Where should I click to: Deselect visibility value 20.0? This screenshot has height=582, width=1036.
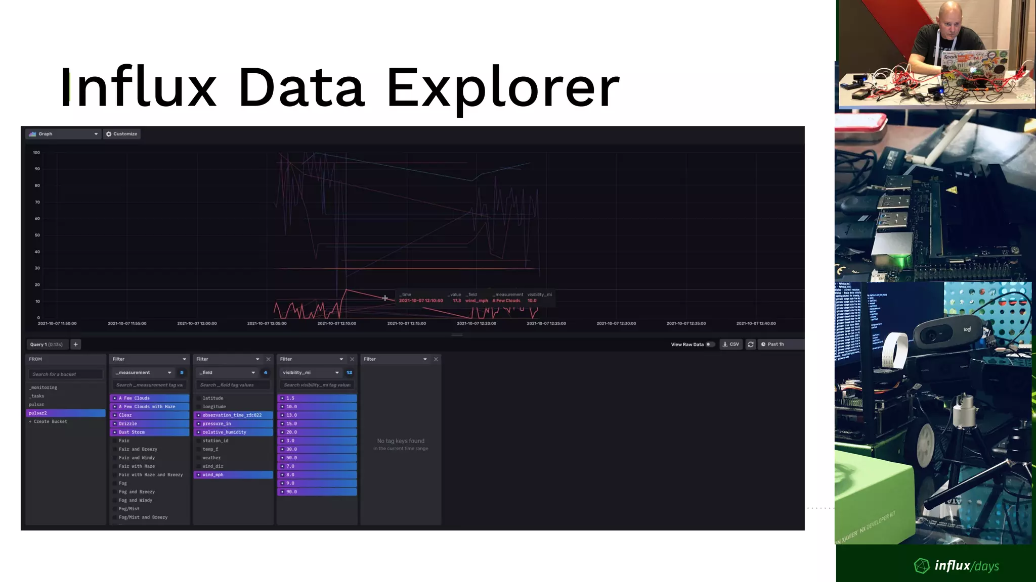pos(317,432)
